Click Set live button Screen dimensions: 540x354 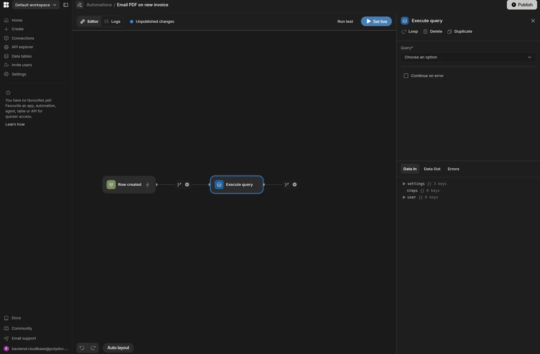(x=376, y=21)
